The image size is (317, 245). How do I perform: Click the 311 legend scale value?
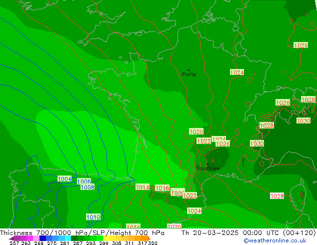click(129, 243)
